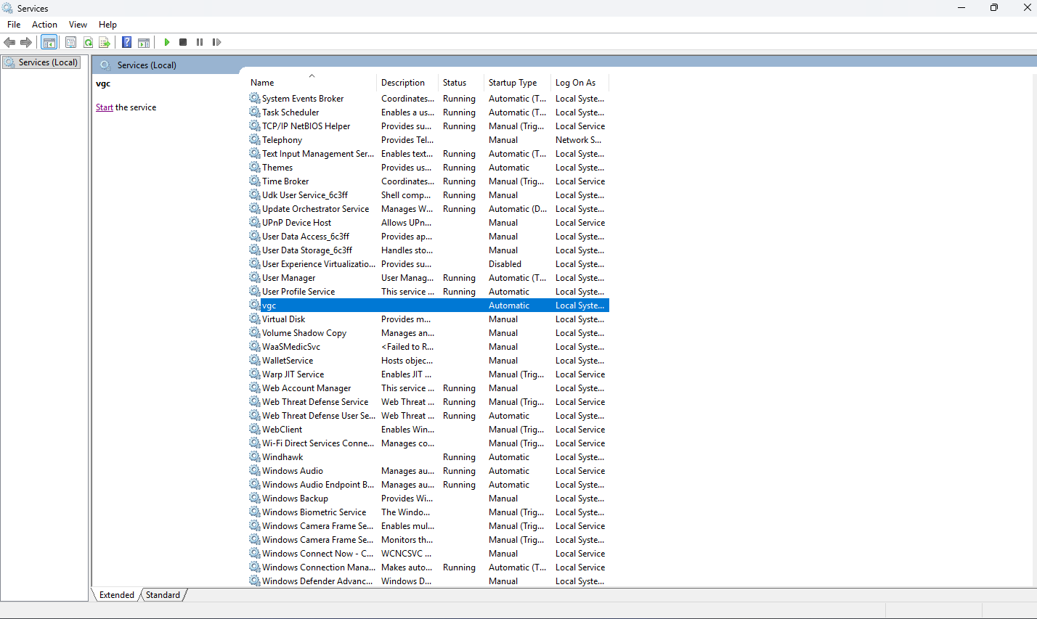This screenshot has width=1037, height=619.
Task: Click the Pause Service toolbar icon
Action: (200, 42)
